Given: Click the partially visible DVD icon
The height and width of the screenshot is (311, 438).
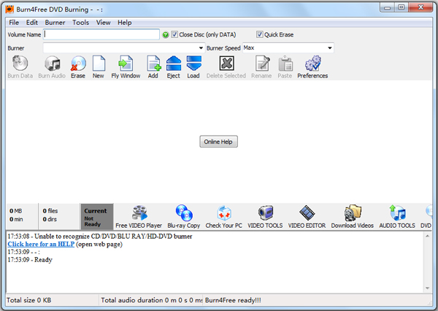Looking at the screenshot, I should point(429,212).
